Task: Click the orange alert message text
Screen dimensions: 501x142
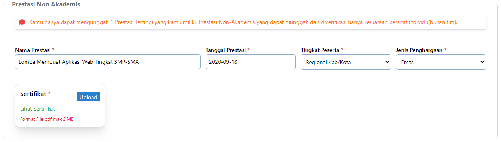Action: click(x=243, y=22)
